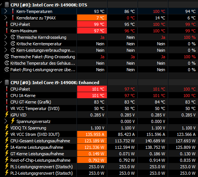
Task: Expand Thermische Kerndrosselung entry
Action: pos(6,37)
